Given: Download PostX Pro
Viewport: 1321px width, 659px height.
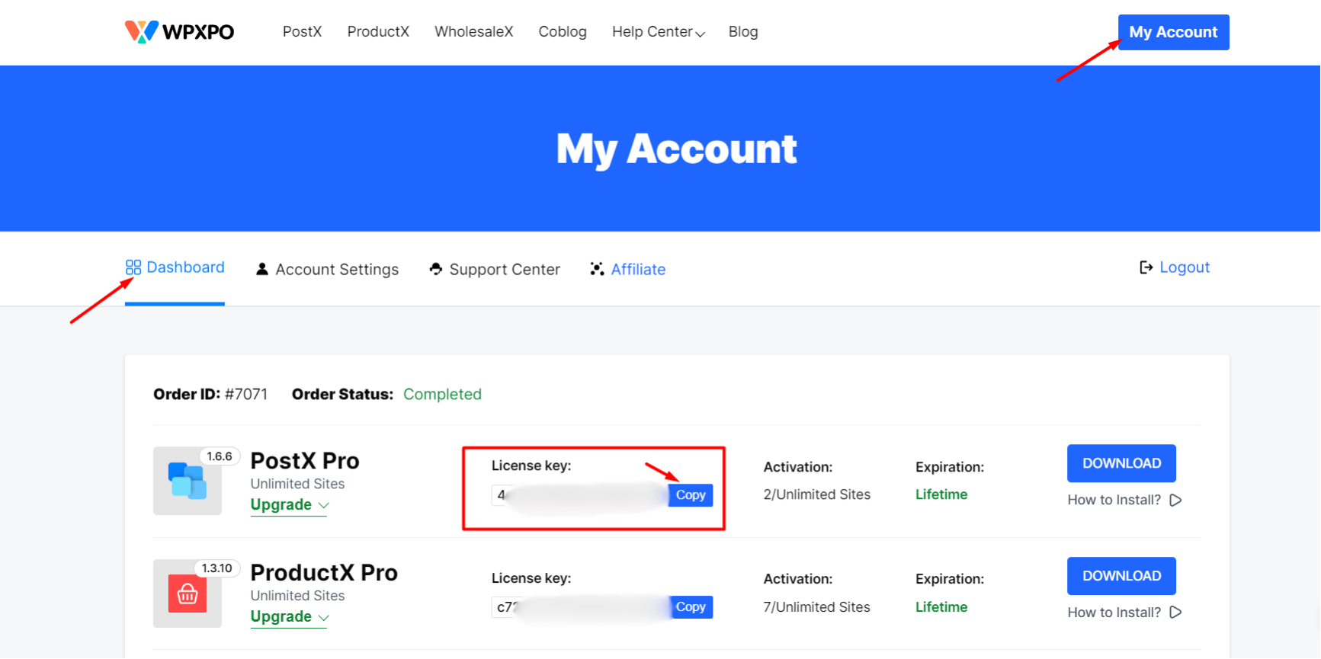Looking at the screenshot, I should pyautogui.click(x=1121, y=463).
